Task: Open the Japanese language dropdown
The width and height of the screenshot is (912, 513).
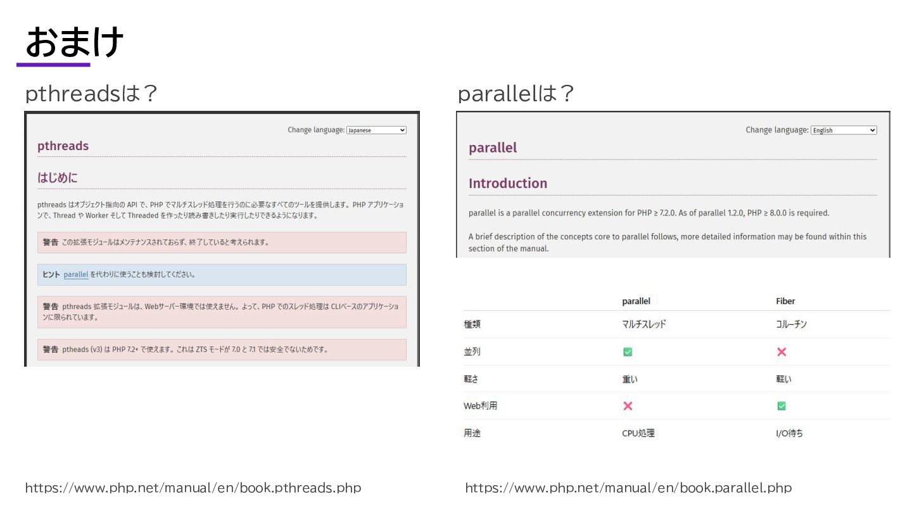Action: click(376, 130)
